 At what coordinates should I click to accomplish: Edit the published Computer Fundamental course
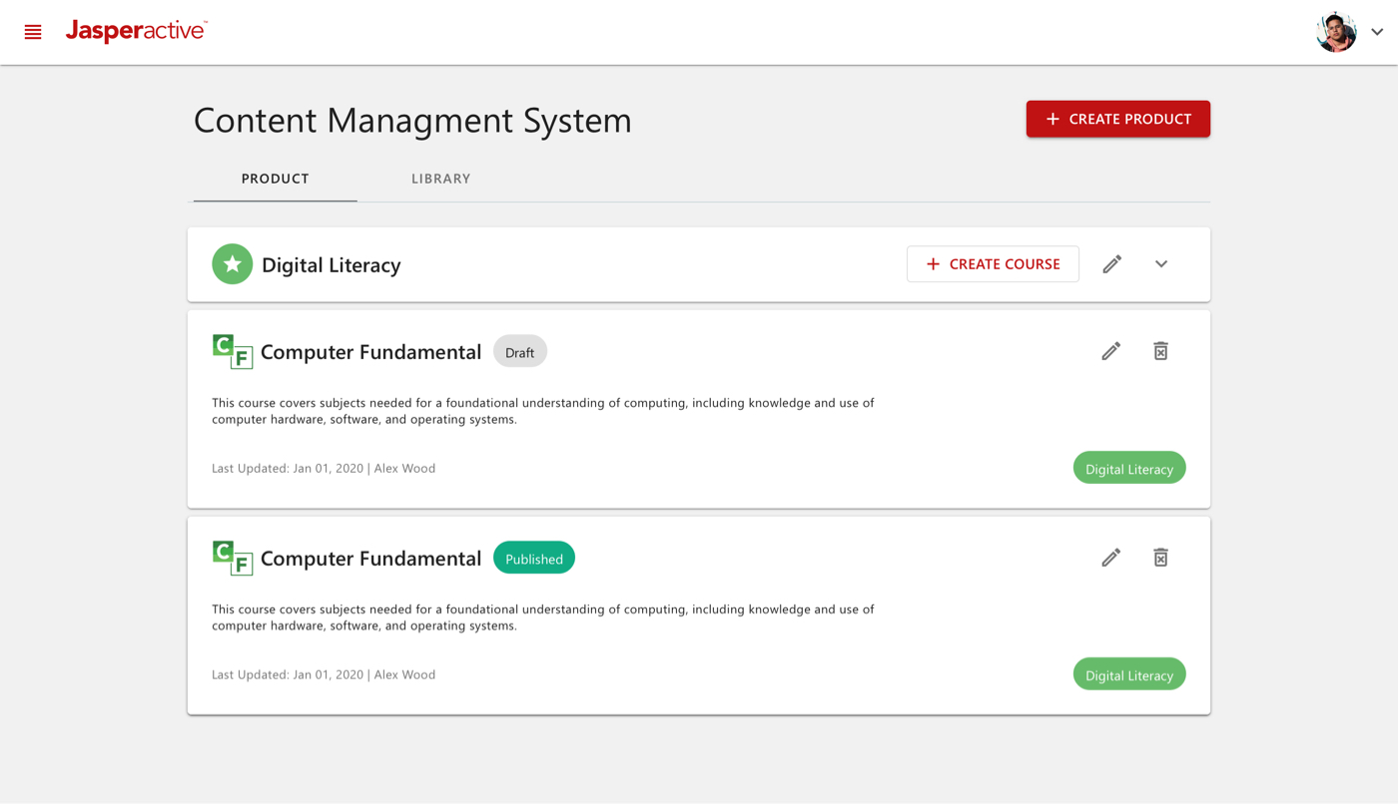(x=1110, y=558)
